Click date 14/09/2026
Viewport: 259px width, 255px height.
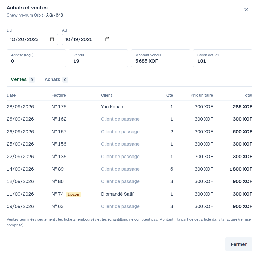(20, 169)
